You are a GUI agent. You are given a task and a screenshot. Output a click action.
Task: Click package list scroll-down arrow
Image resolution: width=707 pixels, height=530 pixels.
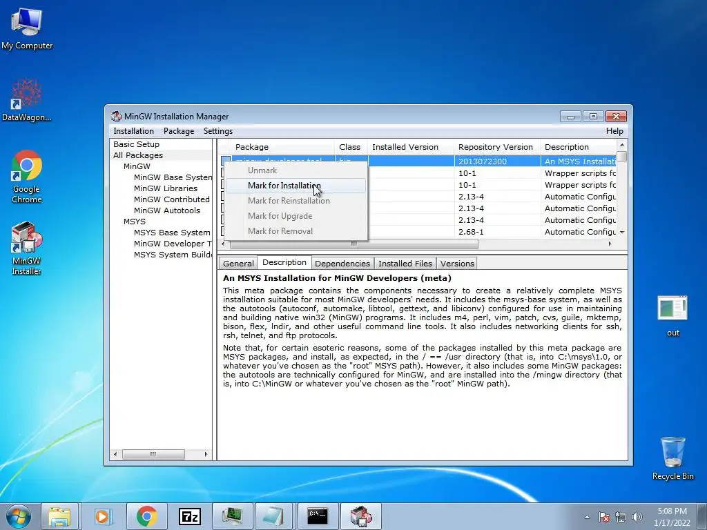click(x=622, y=232)
